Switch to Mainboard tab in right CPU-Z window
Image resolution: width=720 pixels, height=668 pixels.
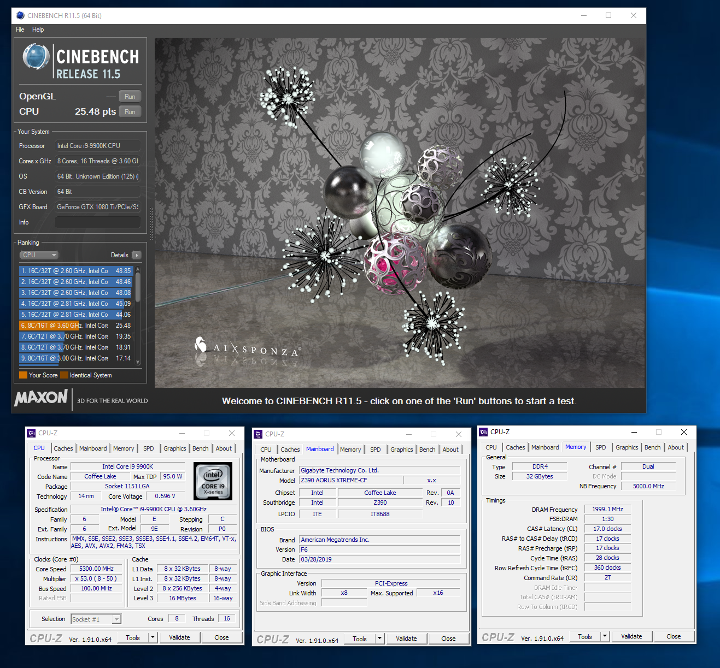click(x=545, y=447)
